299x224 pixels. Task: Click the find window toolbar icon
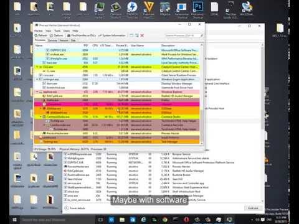pos(131,35)
